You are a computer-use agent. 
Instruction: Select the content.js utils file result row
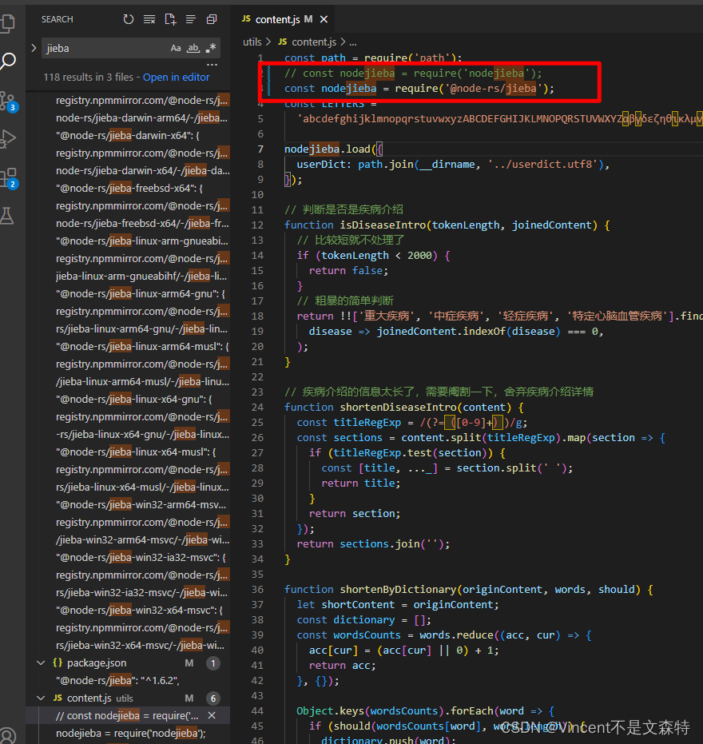(128, 698)
